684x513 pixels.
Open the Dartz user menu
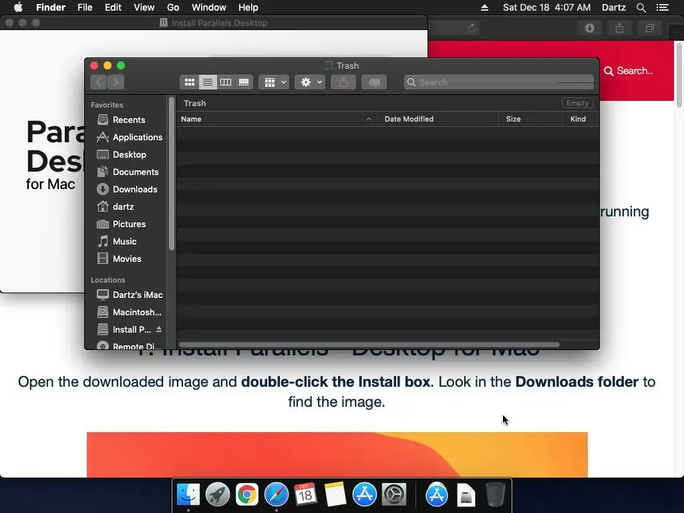click(614, 7)
